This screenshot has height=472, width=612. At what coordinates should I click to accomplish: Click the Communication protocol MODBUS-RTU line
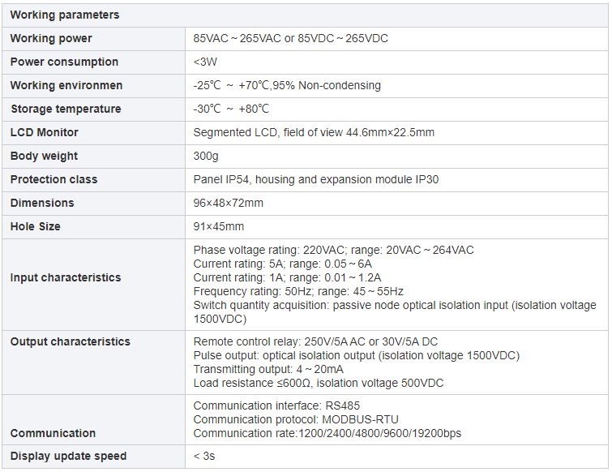(295, 419)
